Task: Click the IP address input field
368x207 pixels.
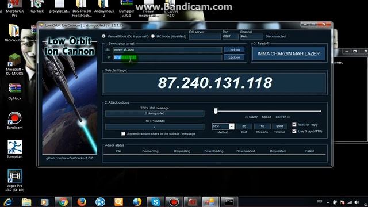Action: click(167, 57)
